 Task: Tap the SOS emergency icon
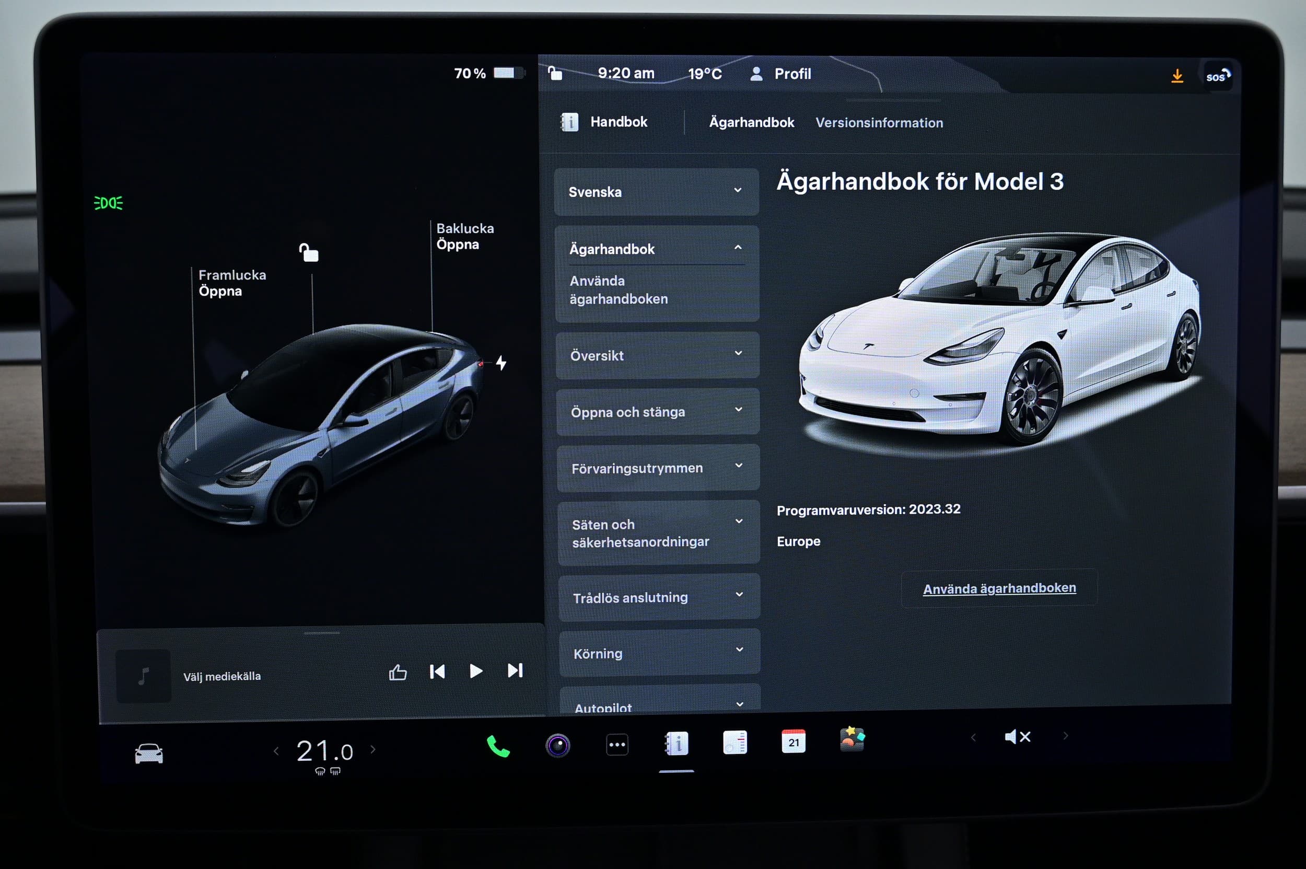(x=1217, y=76)
